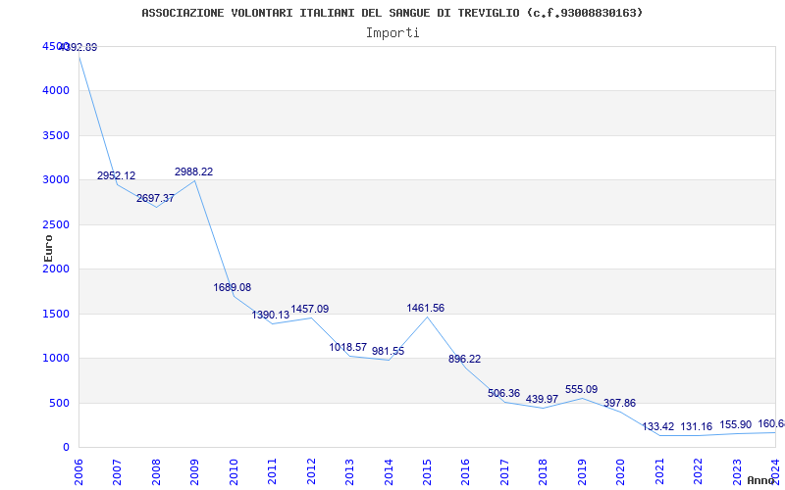Click x-axis year 2018

coord(544,472)
